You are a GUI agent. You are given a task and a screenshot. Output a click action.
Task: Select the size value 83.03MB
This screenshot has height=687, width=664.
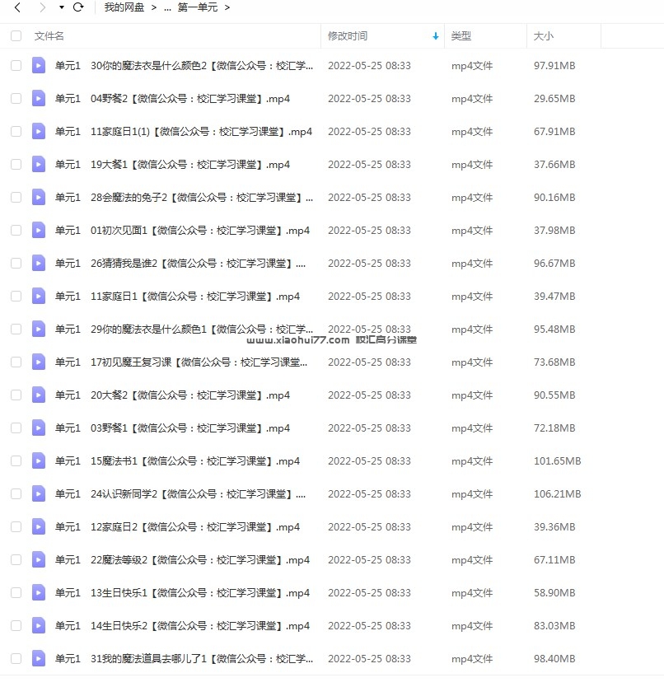pos(554,626)
